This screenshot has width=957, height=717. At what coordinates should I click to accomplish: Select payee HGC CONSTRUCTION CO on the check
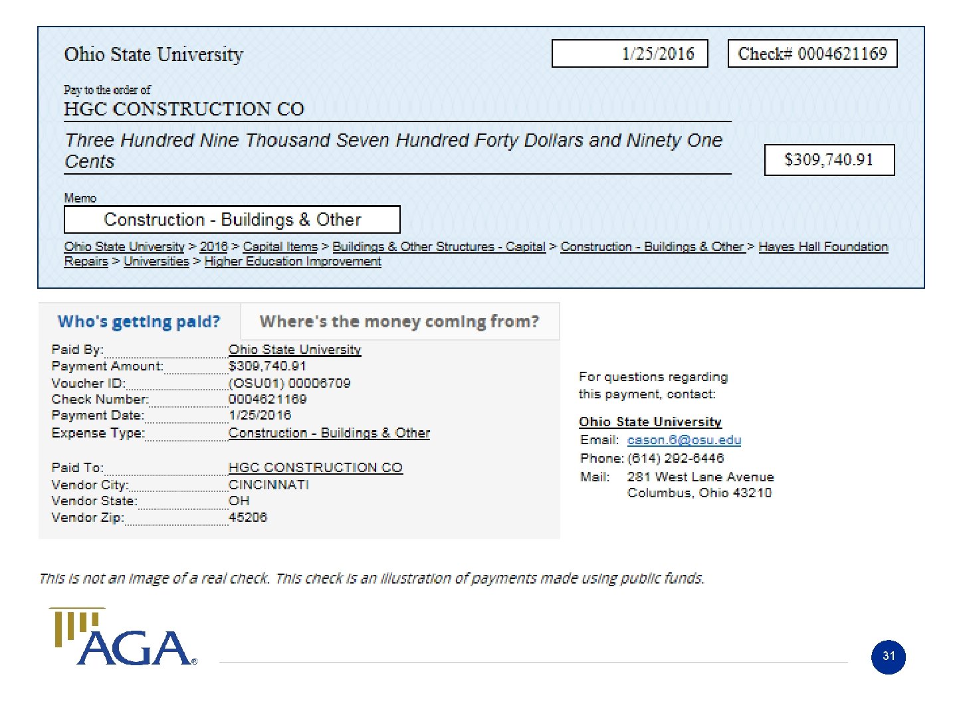[x=184, y=109]
